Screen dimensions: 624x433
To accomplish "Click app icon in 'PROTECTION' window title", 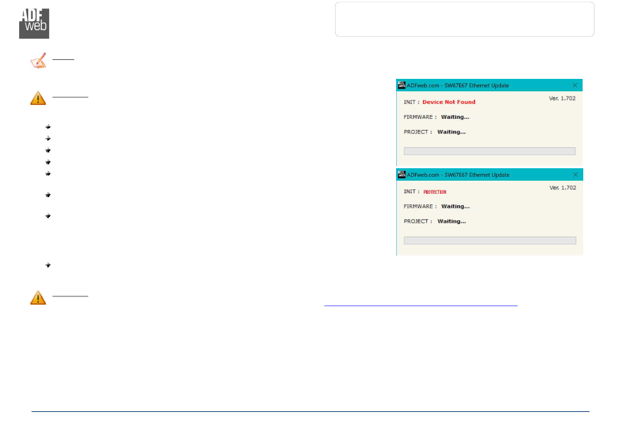I will click(401, 174).
